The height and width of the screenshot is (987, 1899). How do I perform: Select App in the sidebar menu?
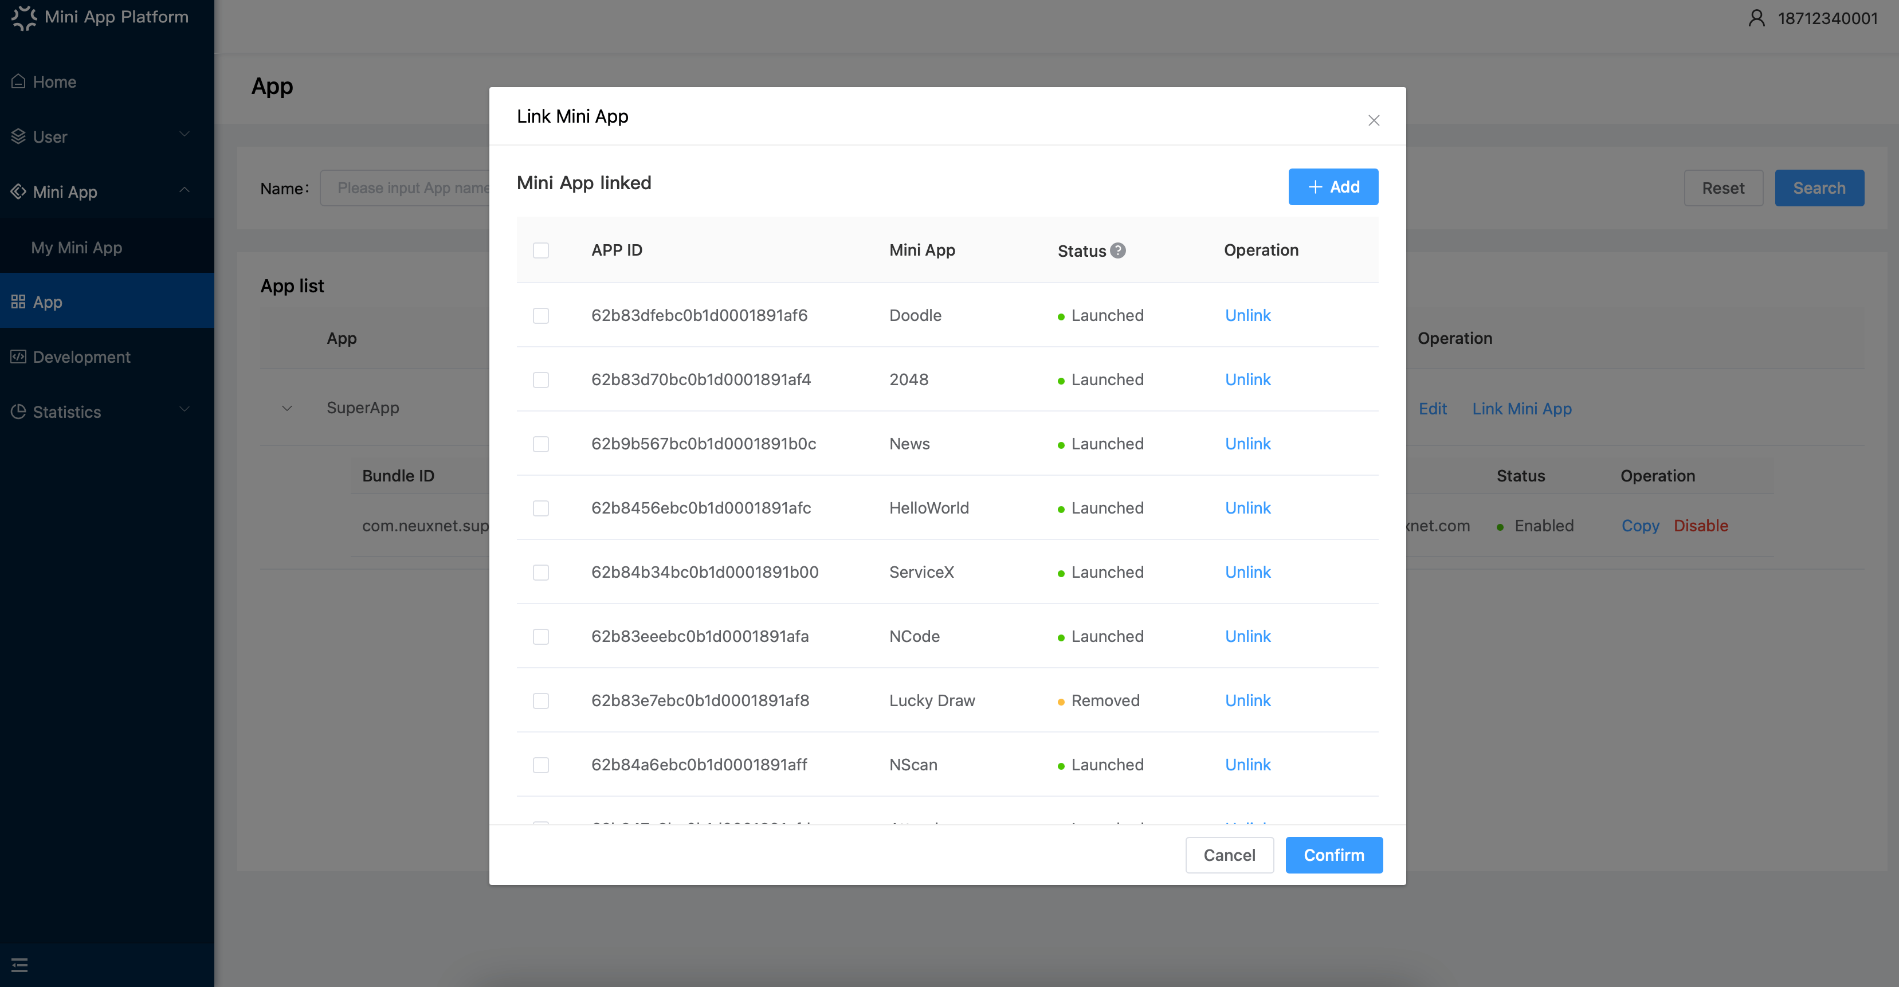tap(107, 301)
